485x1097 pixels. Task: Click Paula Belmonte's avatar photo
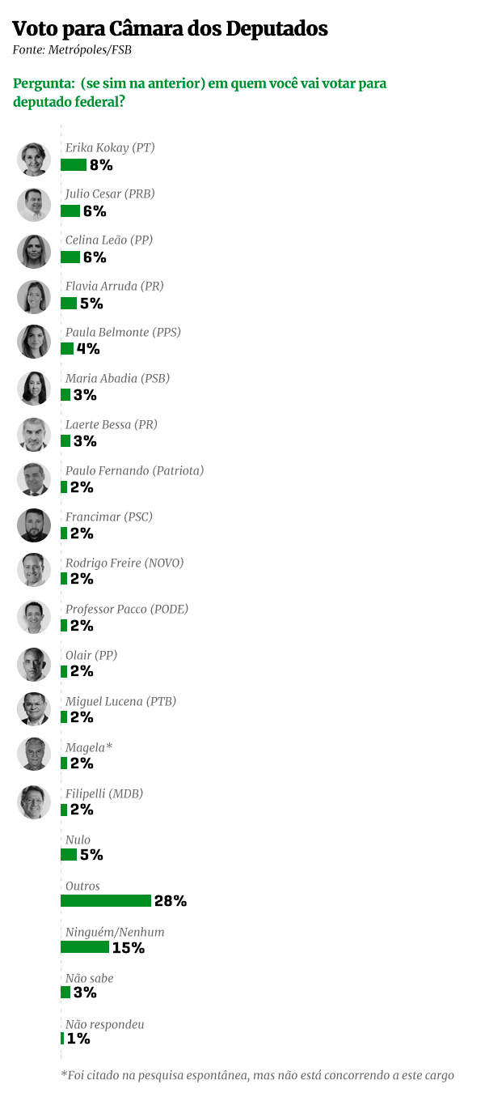point(34,342)
